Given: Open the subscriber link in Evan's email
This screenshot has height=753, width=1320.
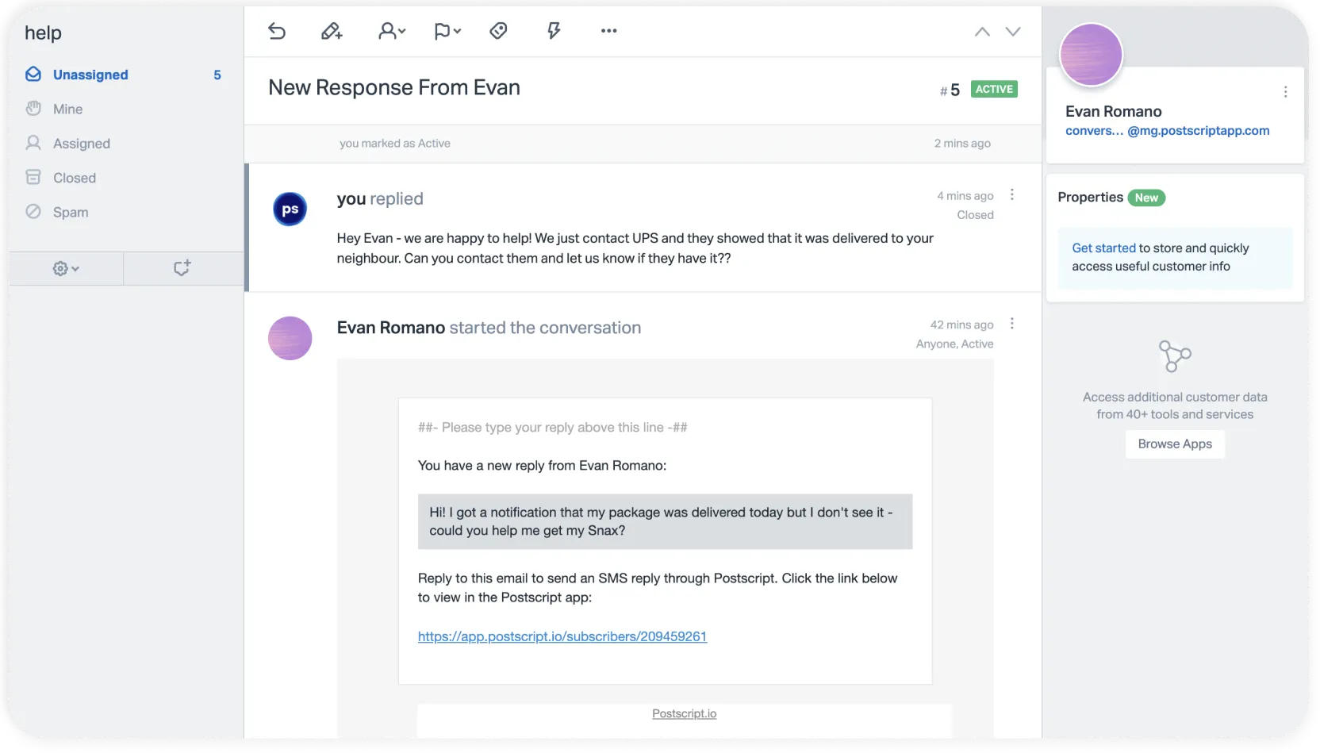Looking at the screenshot, I should click(x=562, y=636).
